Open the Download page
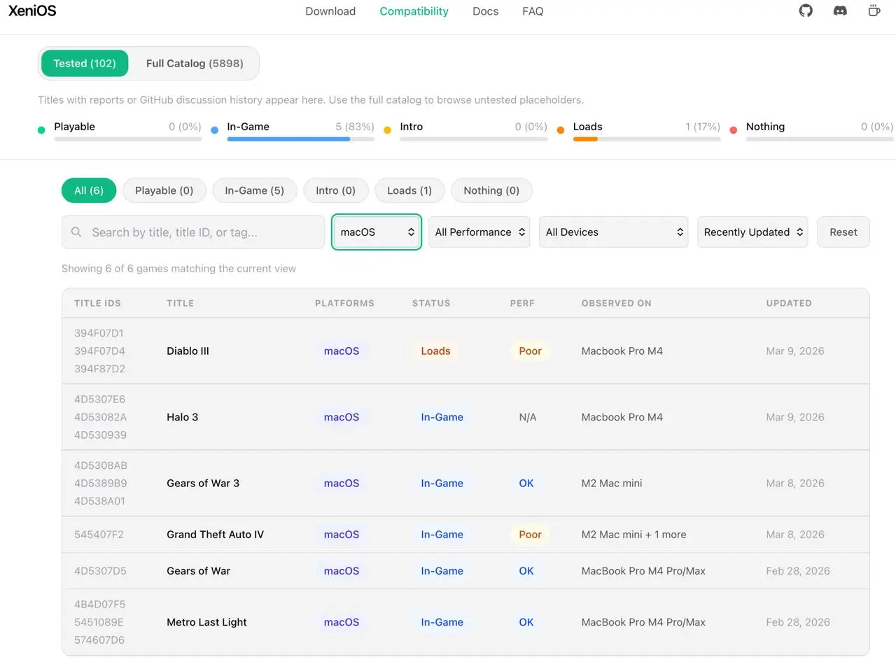The image size is (896, 669). pos(330,11)
